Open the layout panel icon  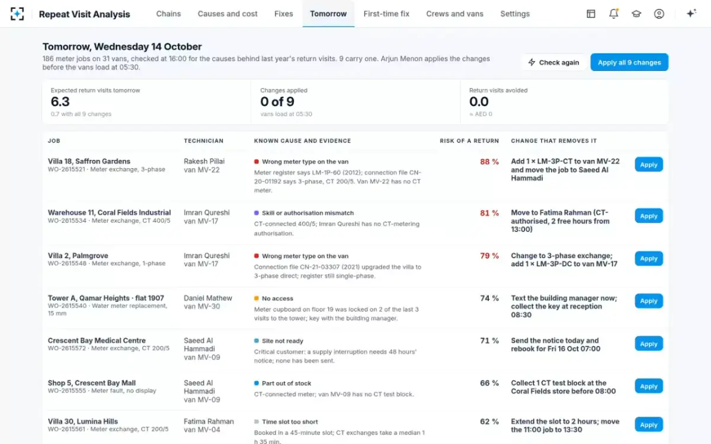click(591, 14)
